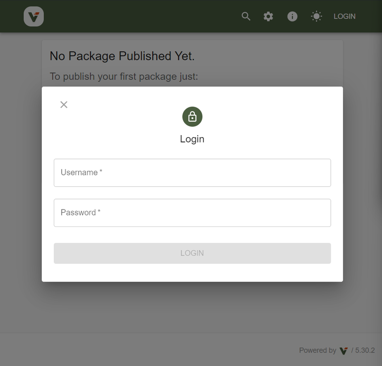Click LOGIN in the top navigation bar

tap(344, 16)
